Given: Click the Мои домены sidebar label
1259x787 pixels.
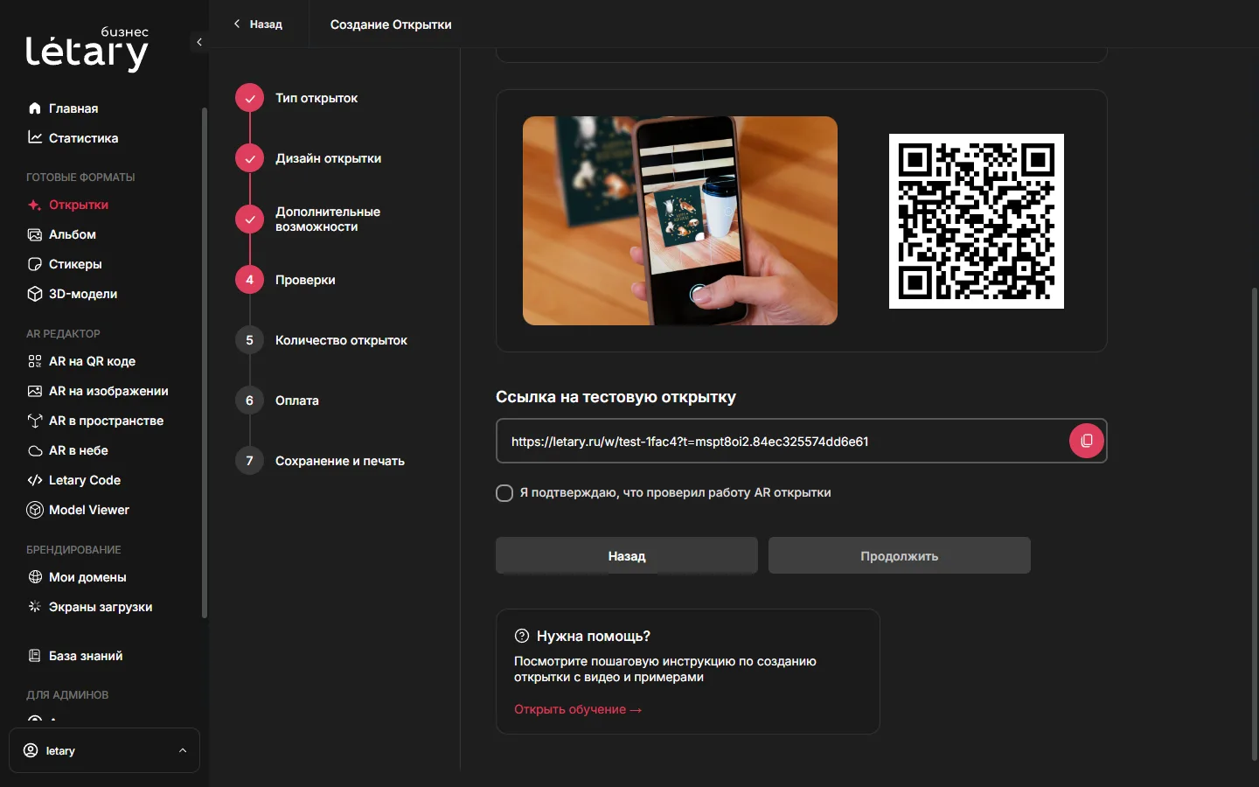Looking at the screenshot, I should [87, 577].
